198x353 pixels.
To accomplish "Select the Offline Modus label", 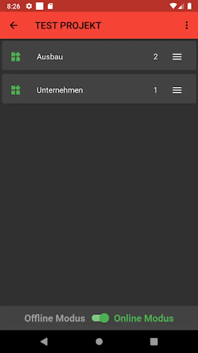I will click(x=54, y=318).
